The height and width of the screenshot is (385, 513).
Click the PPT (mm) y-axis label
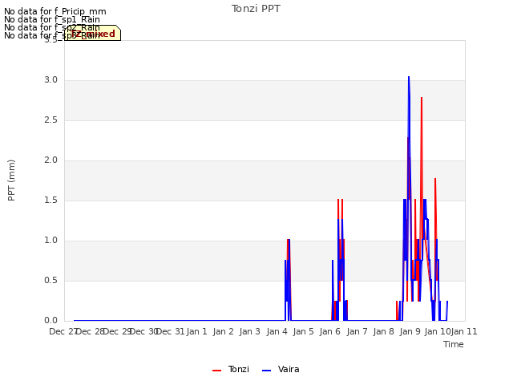click(11, 180)
